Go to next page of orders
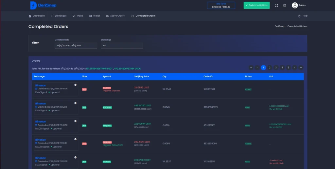 (x=294, y=68)
